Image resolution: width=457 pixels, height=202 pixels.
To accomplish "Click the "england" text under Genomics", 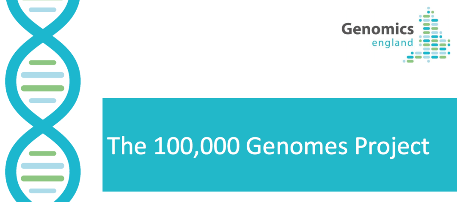I will 393,43.
